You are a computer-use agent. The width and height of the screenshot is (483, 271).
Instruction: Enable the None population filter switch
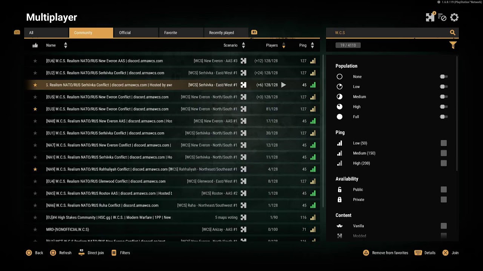click(444, 77)
